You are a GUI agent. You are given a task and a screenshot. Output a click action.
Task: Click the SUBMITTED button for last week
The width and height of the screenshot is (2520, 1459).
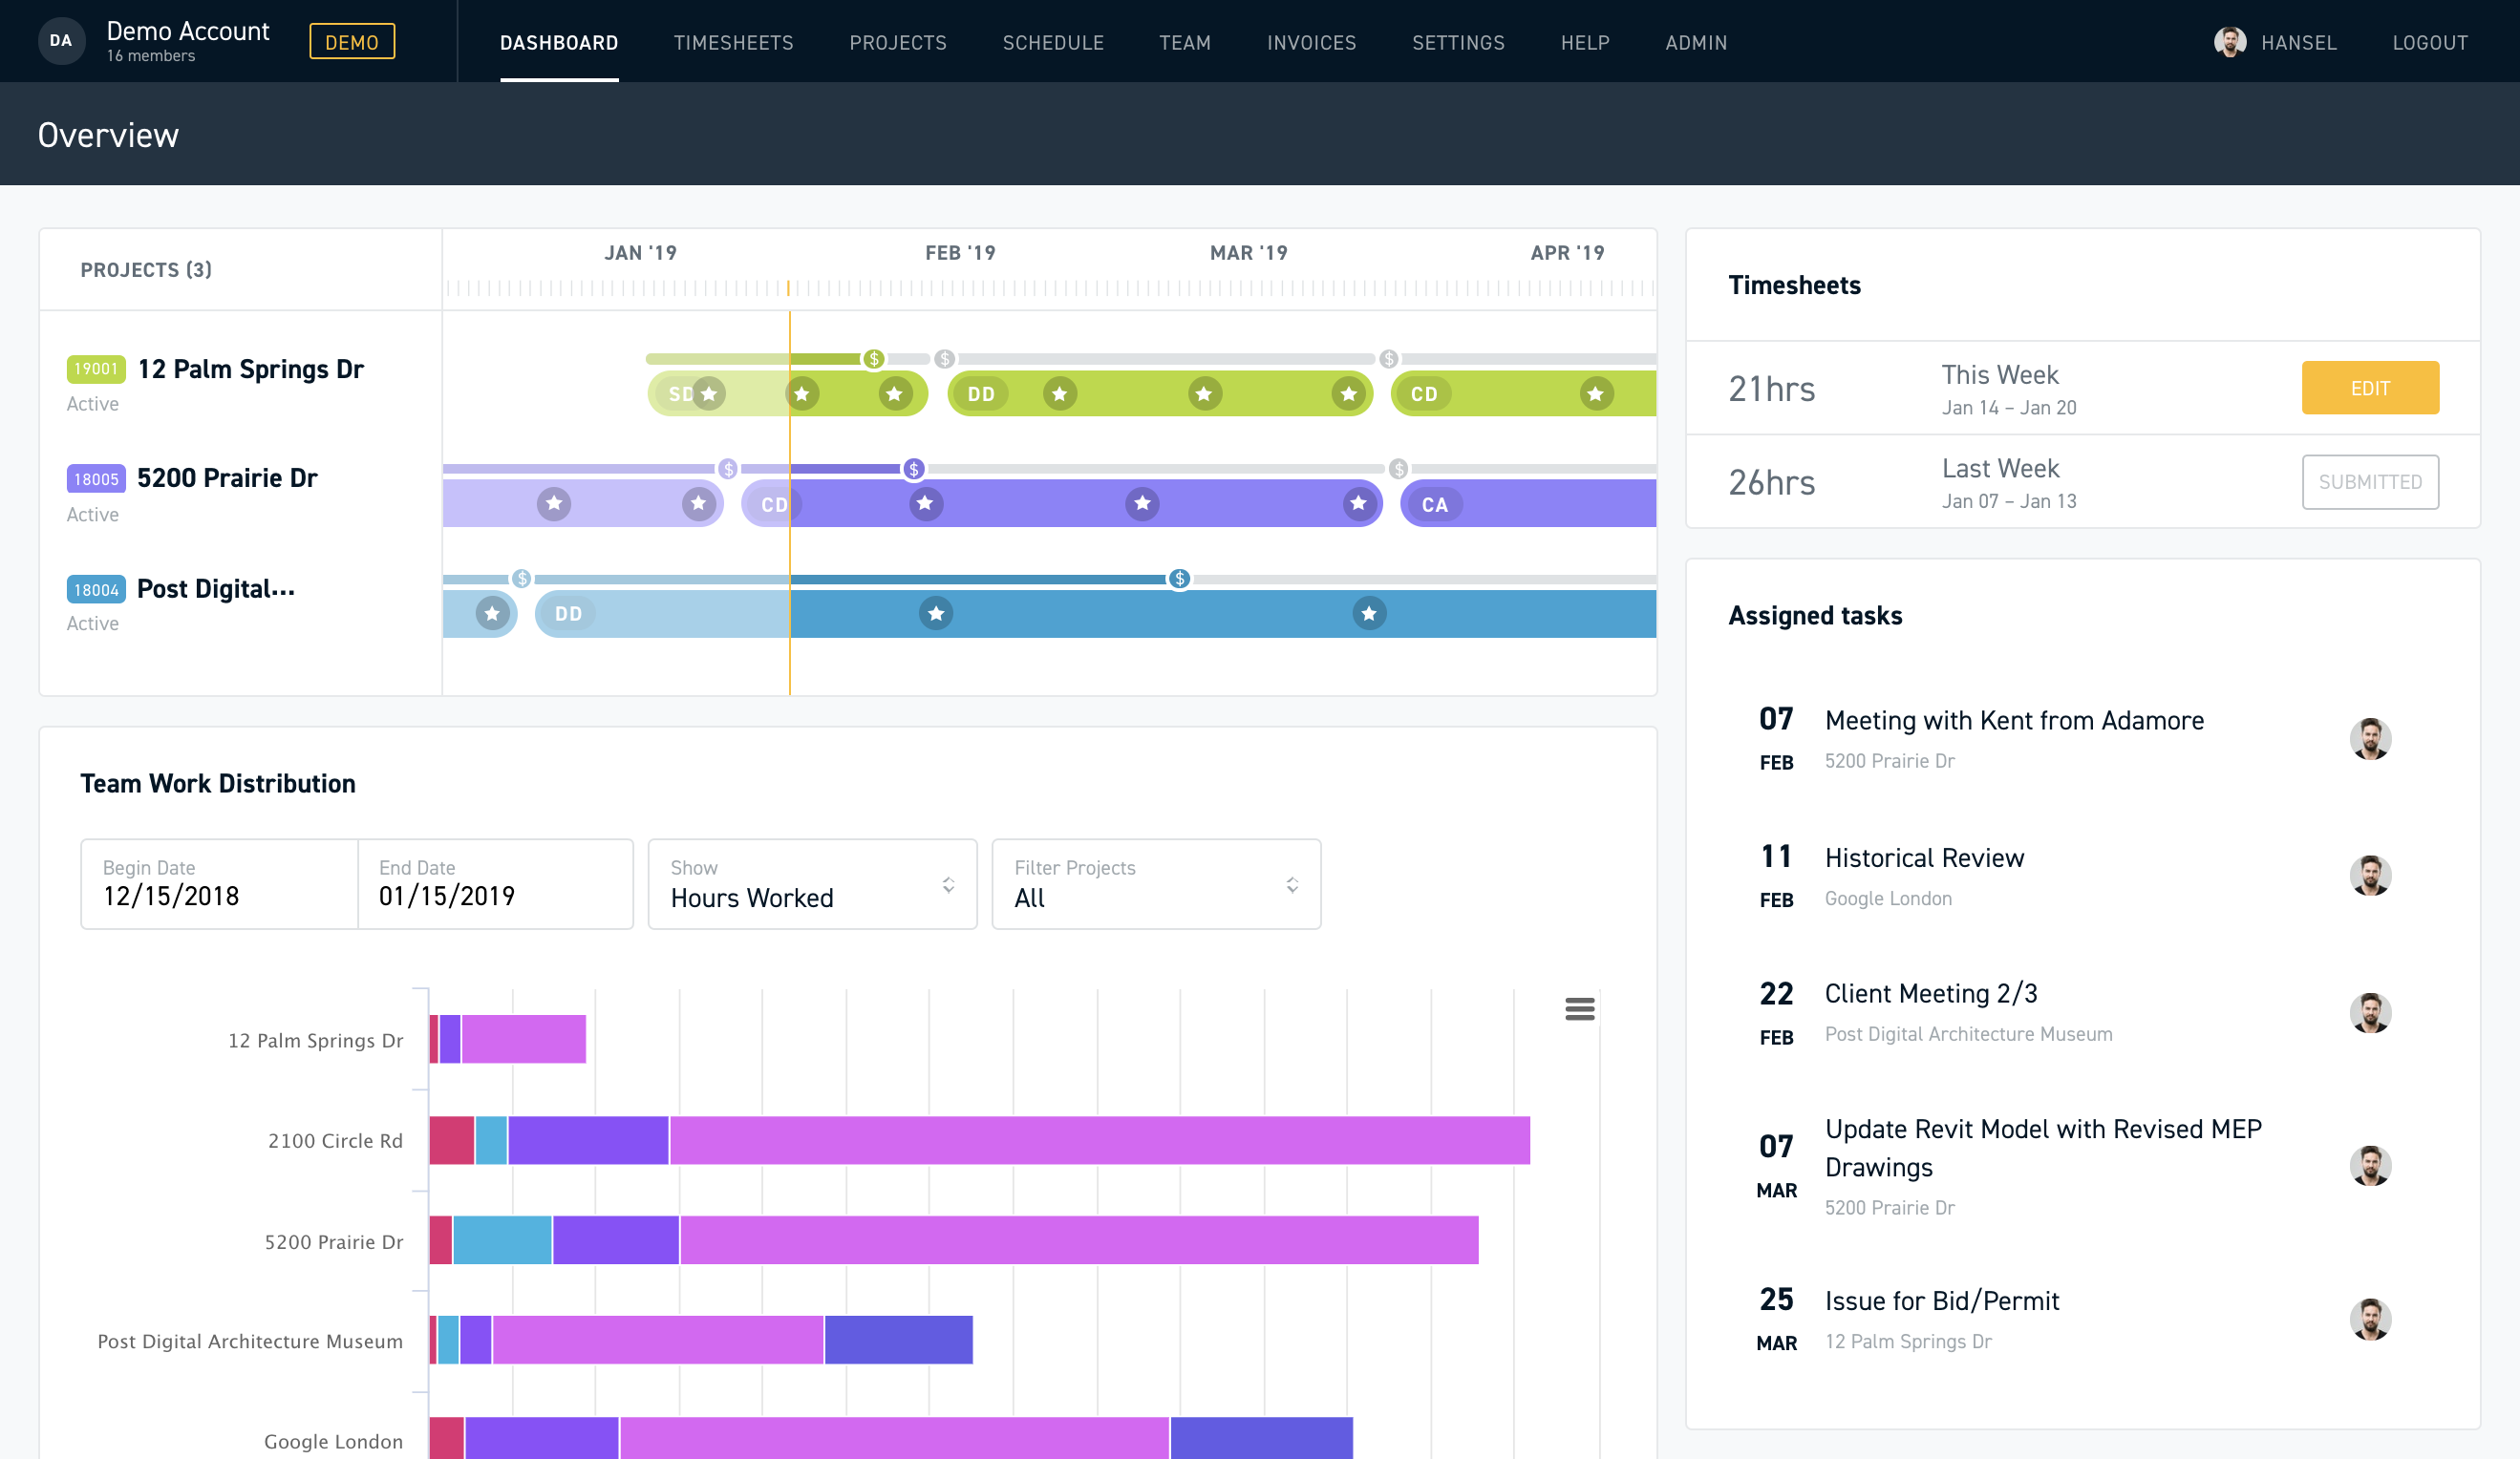coord(2369,481)
